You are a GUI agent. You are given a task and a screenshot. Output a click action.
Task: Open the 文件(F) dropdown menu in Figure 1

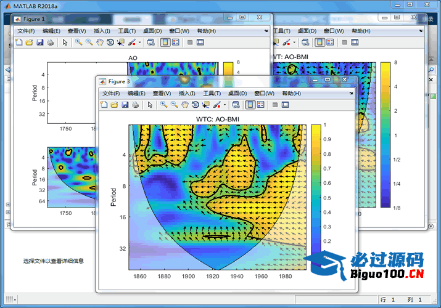coord(26,31)
